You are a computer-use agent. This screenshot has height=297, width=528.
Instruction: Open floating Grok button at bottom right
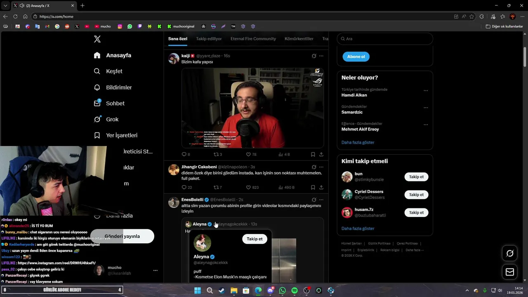(510, 253)
